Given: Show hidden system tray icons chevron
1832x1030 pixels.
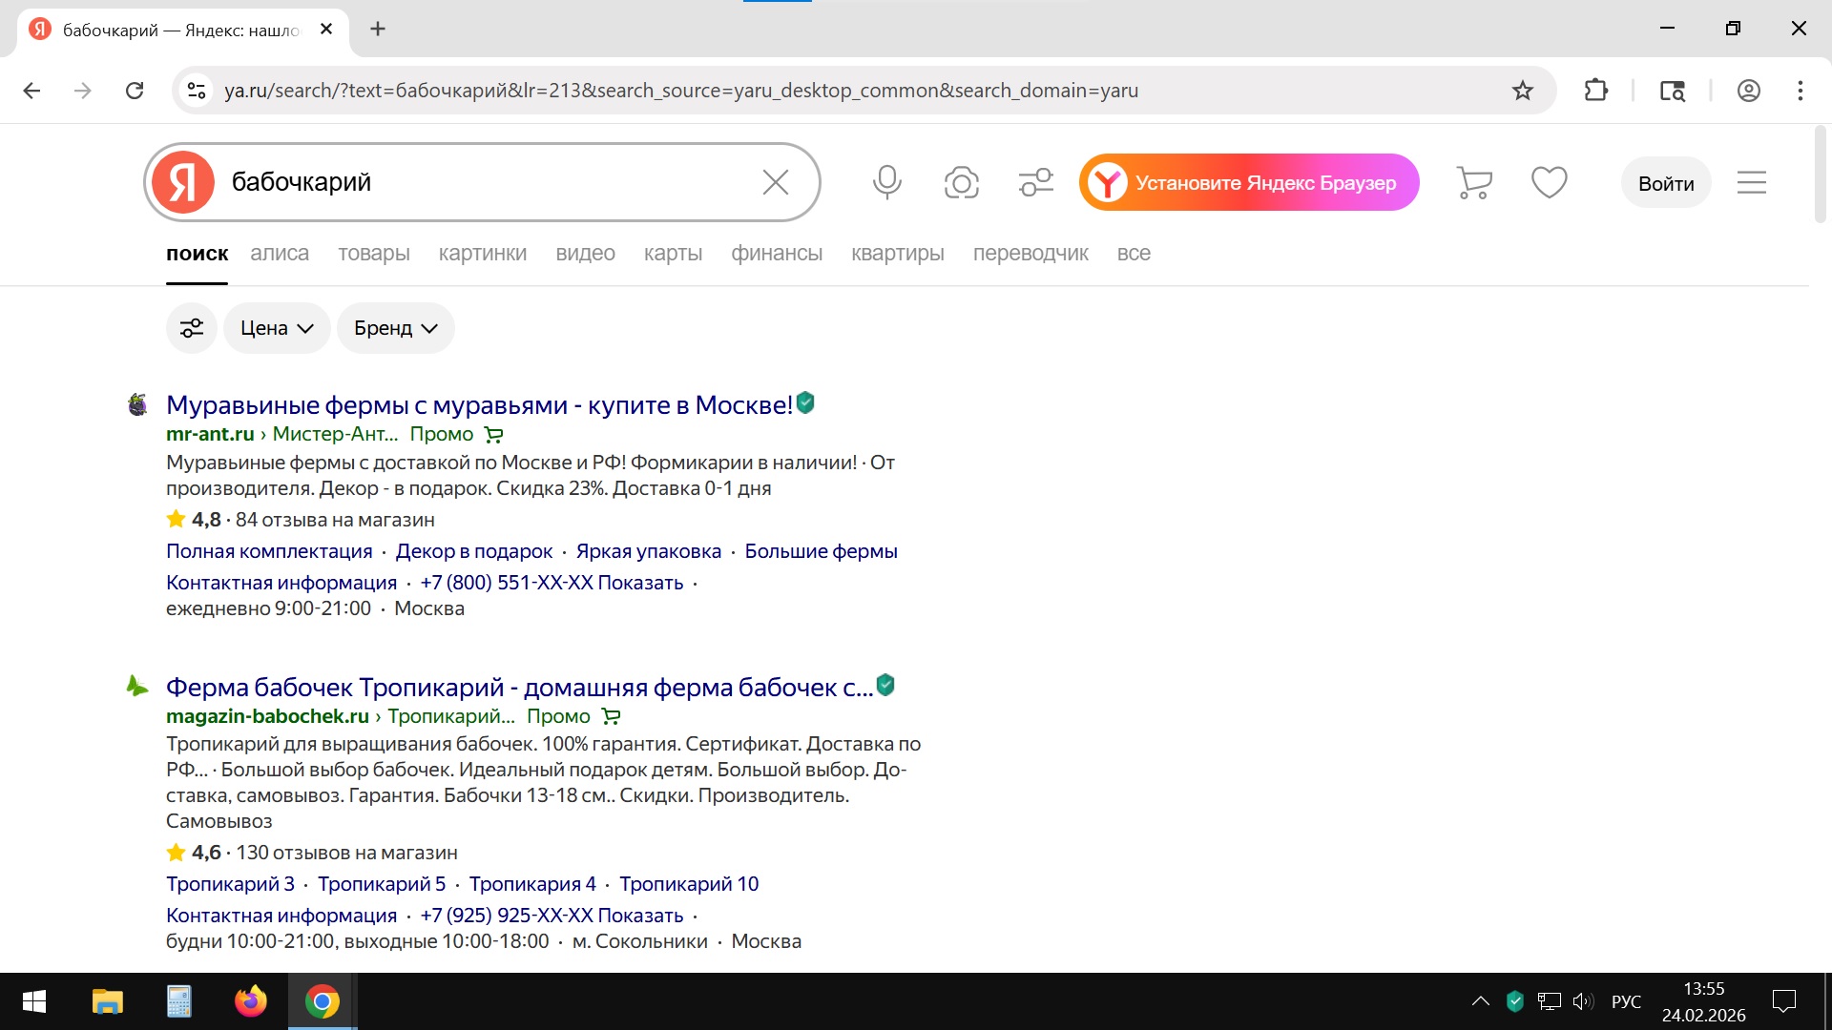Looking at the screenshot, I should [1480, 1001].
